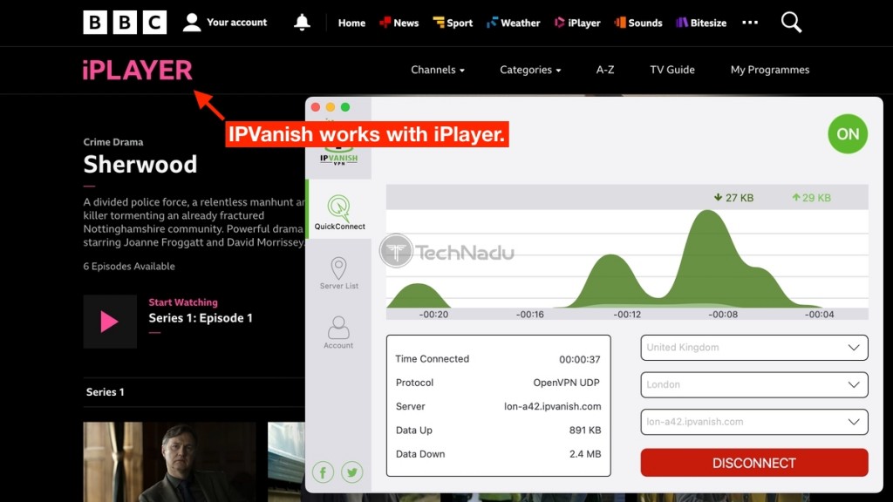Click the 6 Episodes Available text
893x502 pixels.
(x=129, y=267)
